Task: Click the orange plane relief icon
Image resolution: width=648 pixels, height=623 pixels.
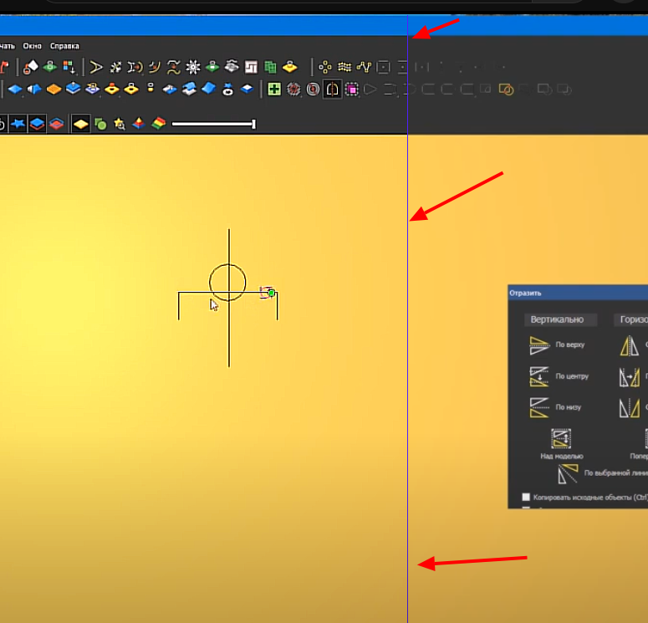Action: [54, 89]
